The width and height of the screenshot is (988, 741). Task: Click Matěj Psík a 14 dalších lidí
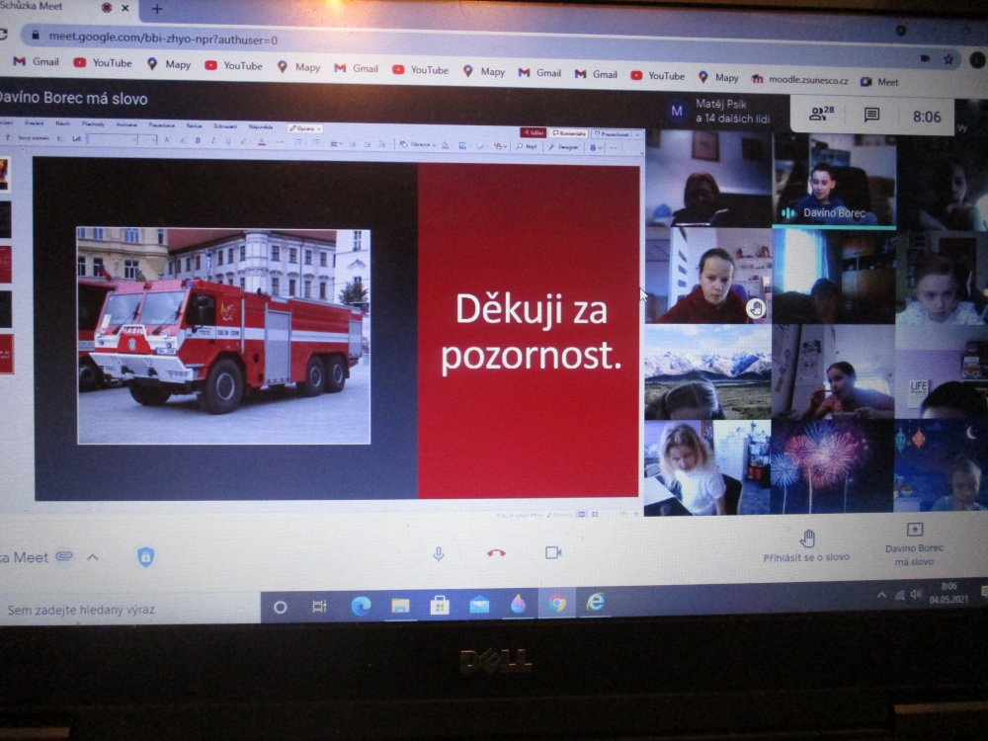coord(719,111)
